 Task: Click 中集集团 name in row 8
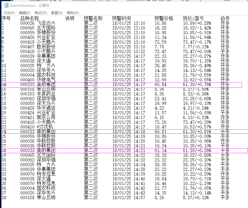[x=46, y=56]
